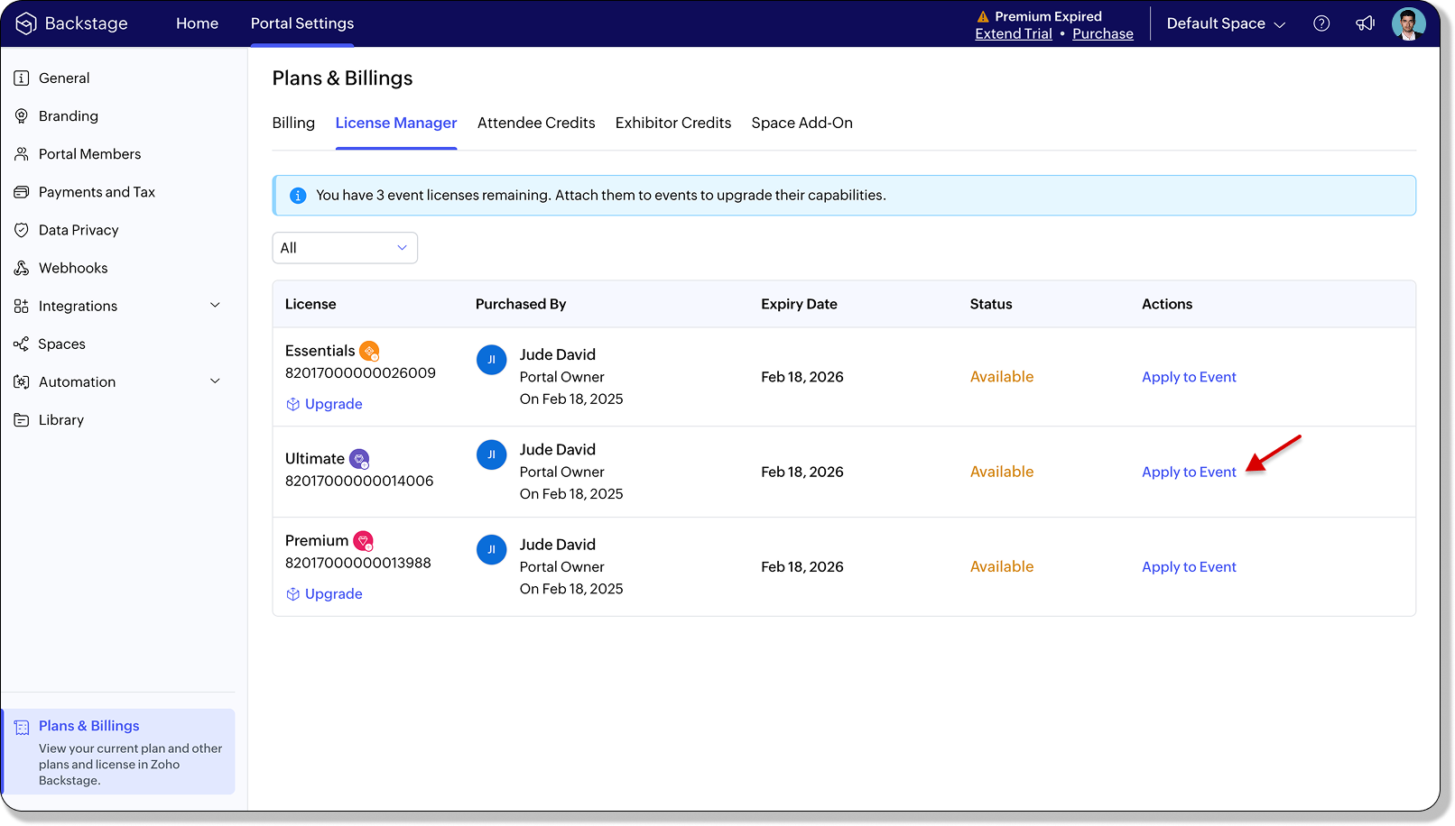The image size is (1455, 826).
Task: Open the All license filter dropdown
Action: (x=345, y=248)
